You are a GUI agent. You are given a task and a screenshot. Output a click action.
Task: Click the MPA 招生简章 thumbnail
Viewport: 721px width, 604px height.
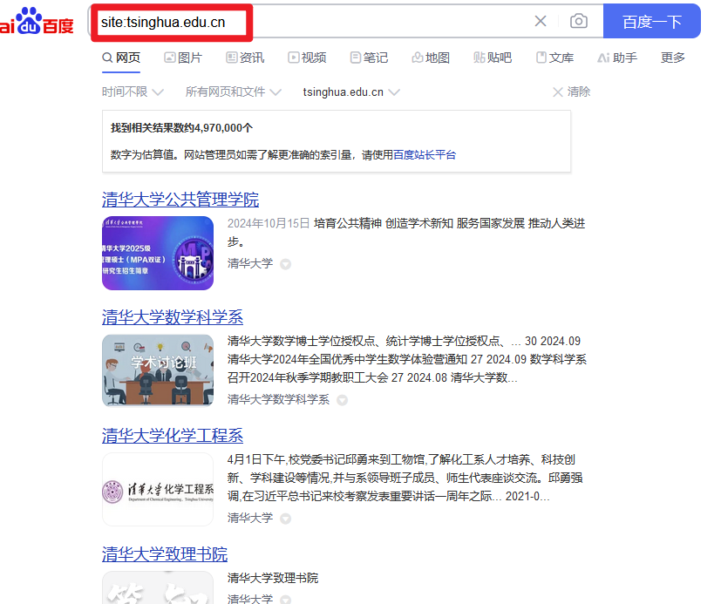click(x=158, y=254)
